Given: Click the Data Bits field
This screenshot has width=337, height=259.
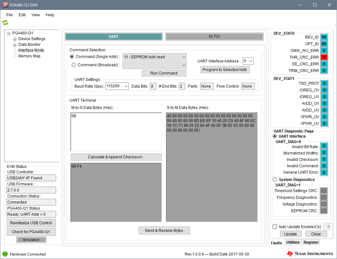Looking at the screenshot, I should [153, 86].
